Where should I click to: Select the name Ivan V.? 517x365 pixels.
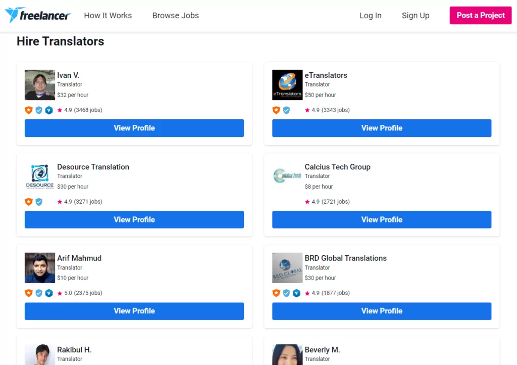tap(68, 75)
